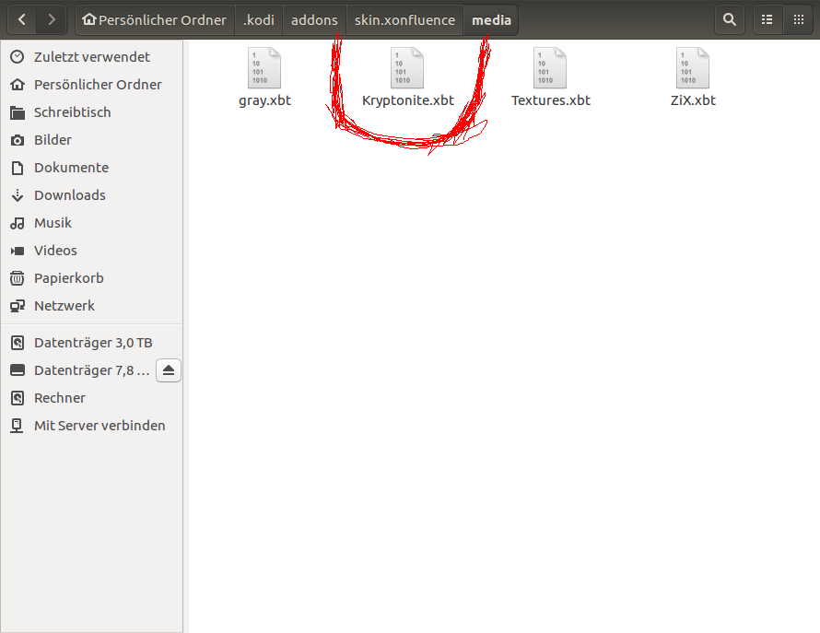Click the music note icon beside Musik
The height and width of the screenshot is (633, 820).
(x=18, y=223)
